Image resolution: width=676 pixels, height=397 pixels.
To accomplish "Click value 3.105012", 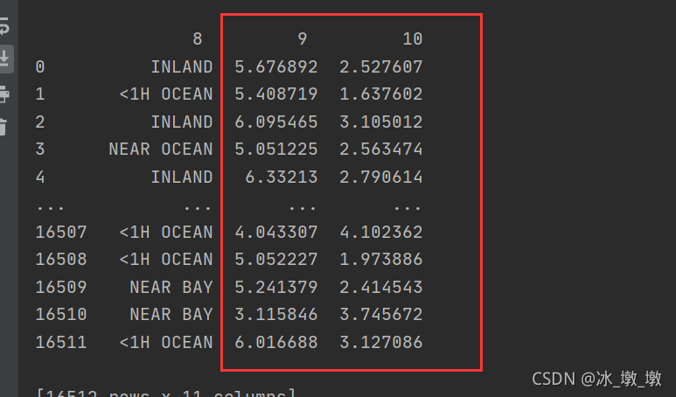I will [x=381, y=122].
